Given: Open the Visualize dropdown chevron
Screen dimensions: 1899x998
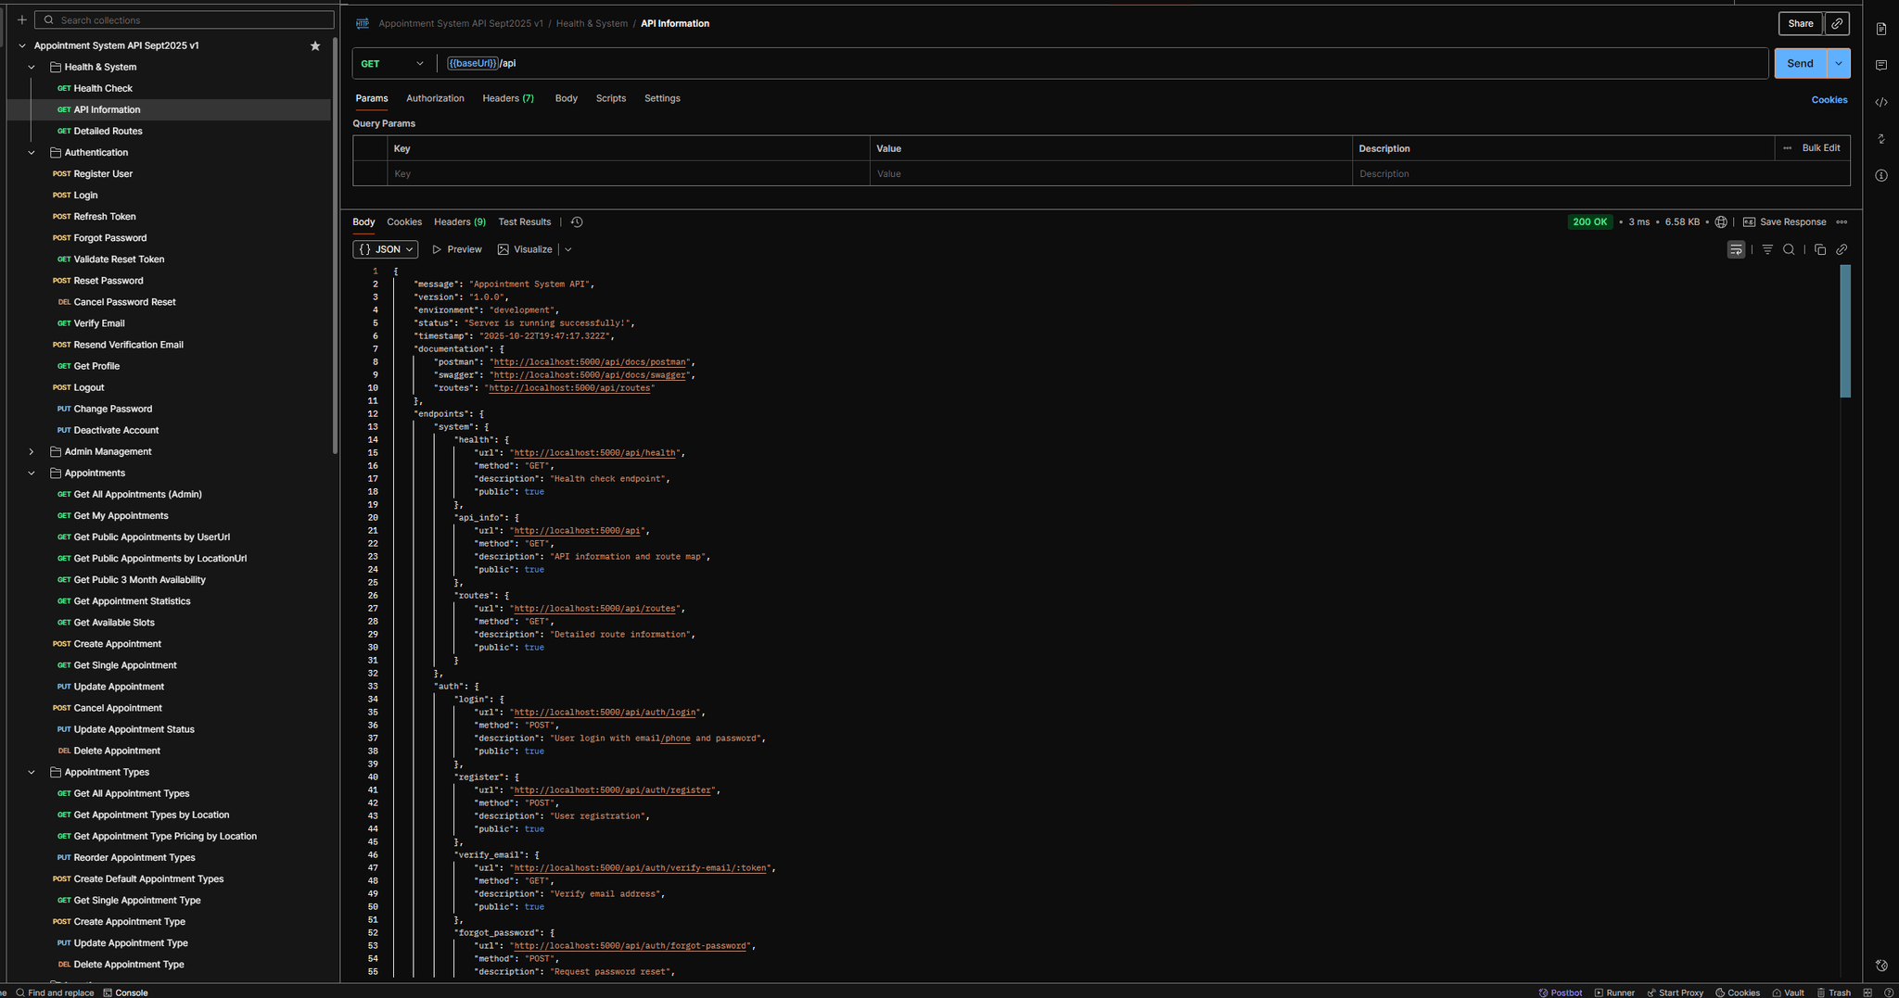Looking at the screenshot, I should (x=568, y=249).
